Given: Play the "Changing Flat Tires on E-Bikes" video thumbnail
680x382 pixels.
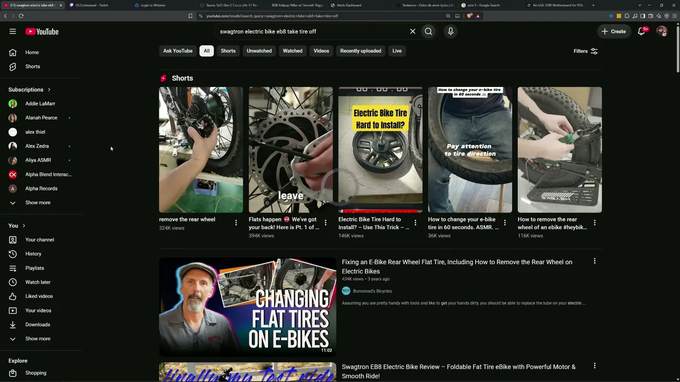Looking at the screenshot, I should [x=248, y=307].
